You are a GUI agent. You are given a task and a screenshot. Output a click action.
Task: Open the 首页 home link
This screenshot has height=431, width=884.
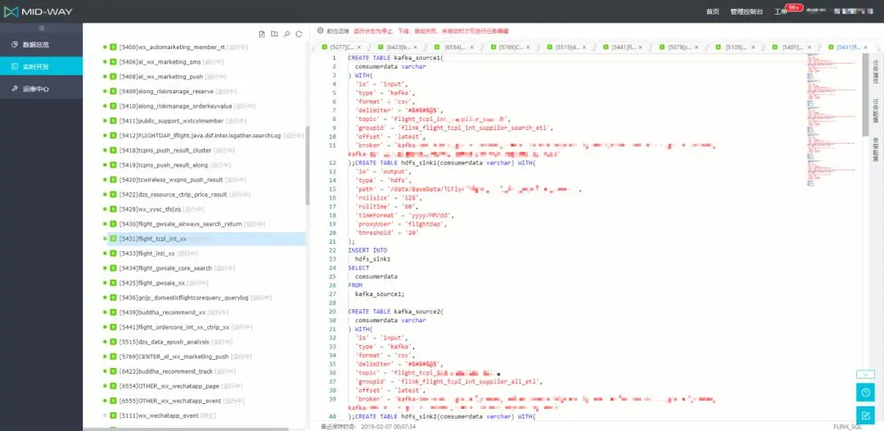tap(713, 11)
